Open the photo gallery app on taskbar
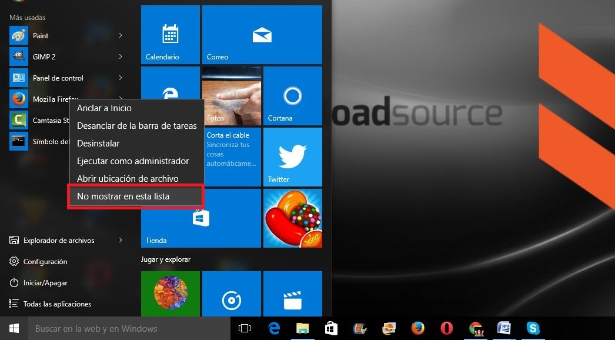The width and height of the screenshot is (615, 340). point(389,328)
